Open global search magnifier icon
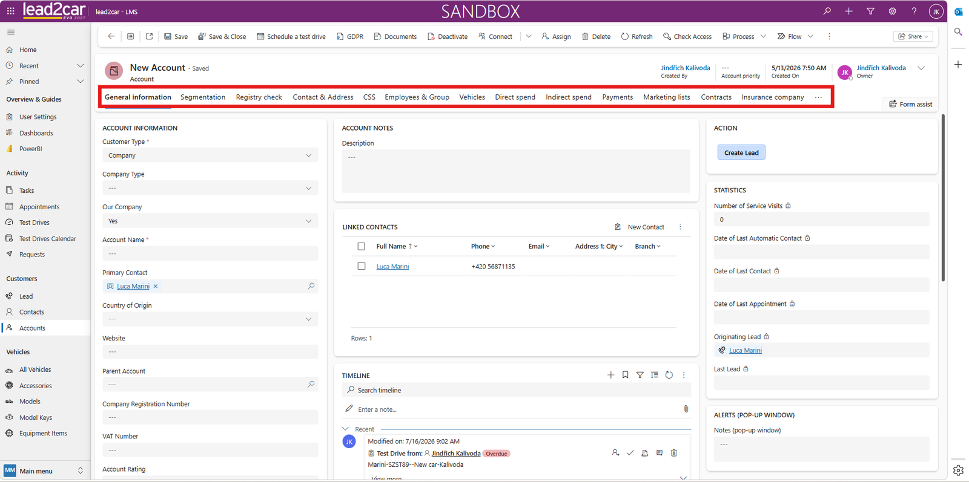 click(827, 11)
